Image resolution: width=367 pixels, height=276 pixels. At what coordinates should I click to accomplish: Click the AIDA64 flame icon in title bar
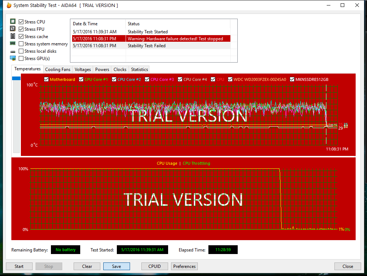tap(9, 5)
